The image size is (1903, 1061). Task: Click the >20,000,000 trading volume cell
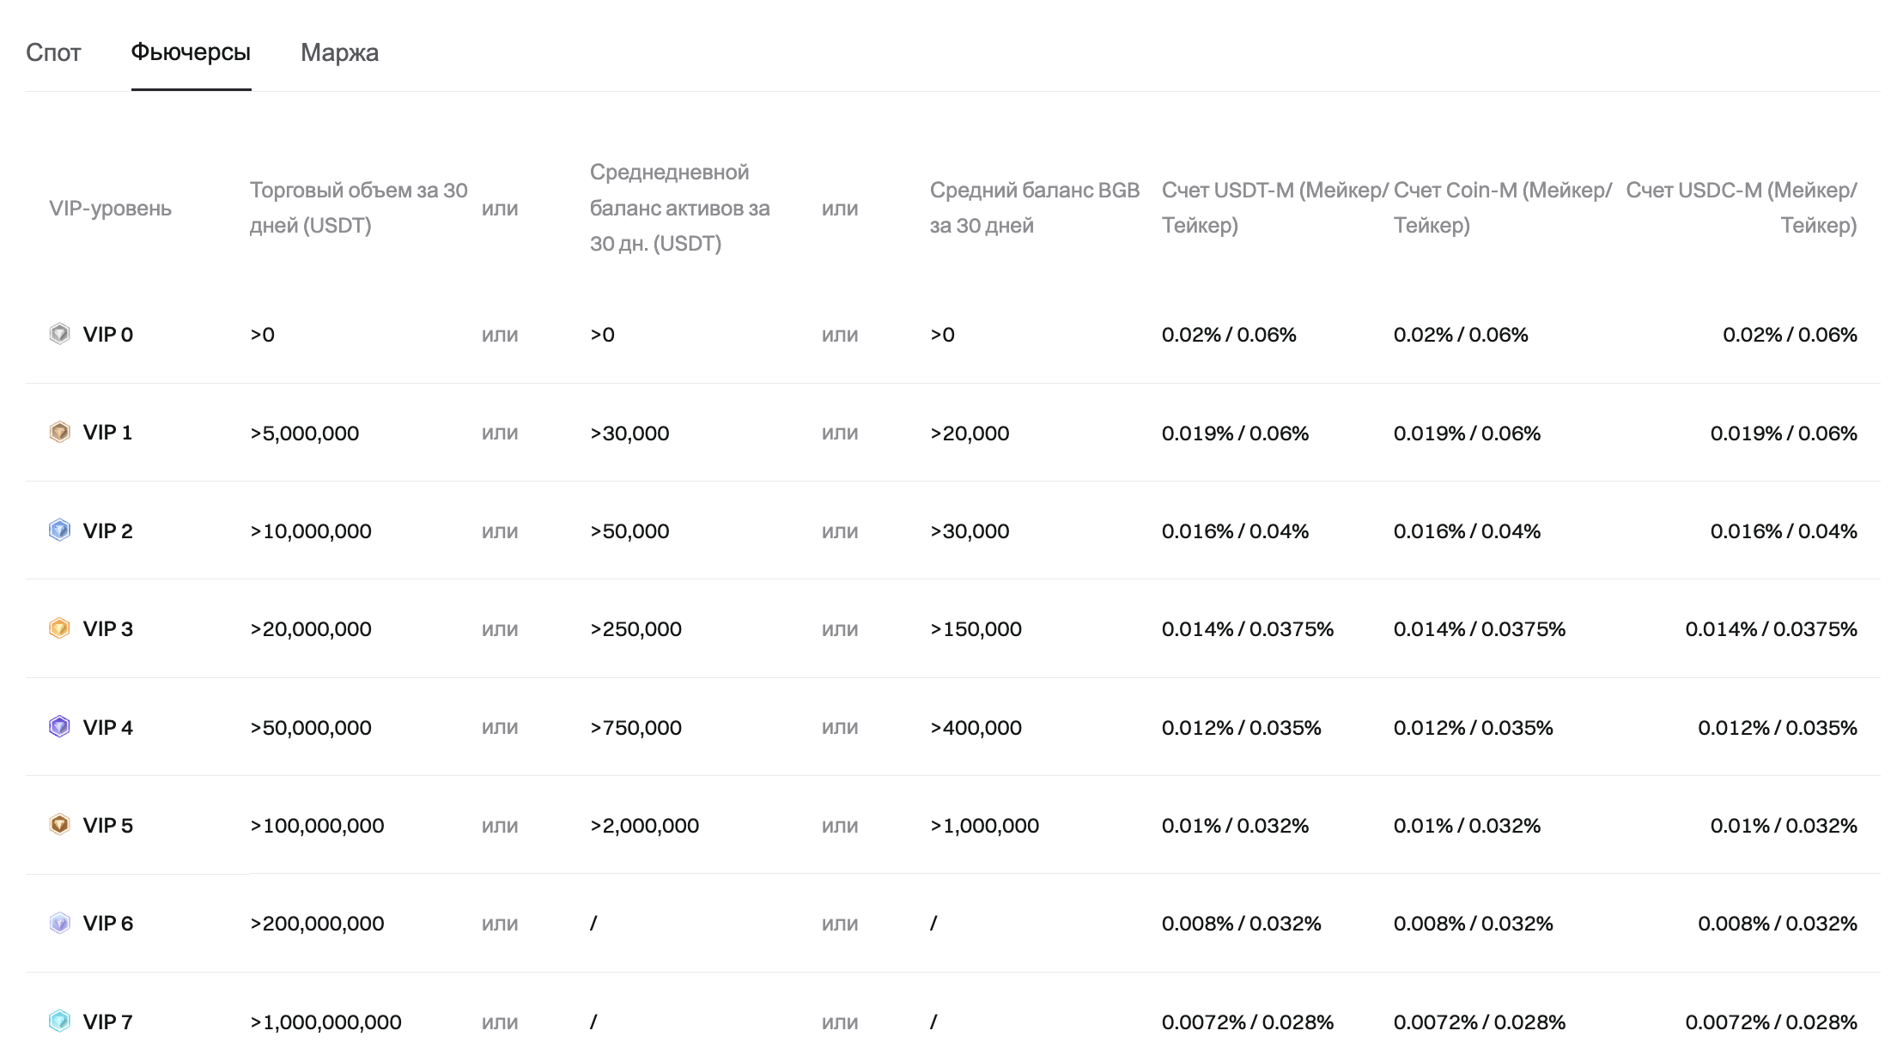pos(311,629)
